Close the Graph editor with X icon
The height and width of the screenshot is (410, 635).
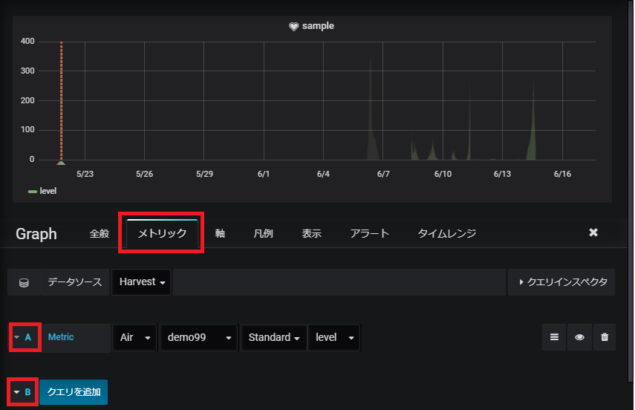click(593, 232)
